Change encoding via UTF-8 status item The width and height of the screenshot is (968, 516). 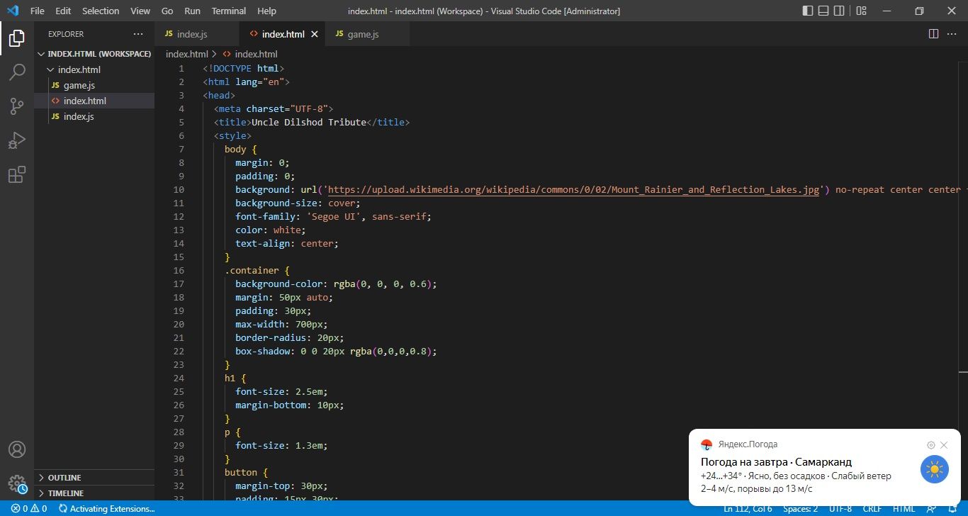point(840,509)
